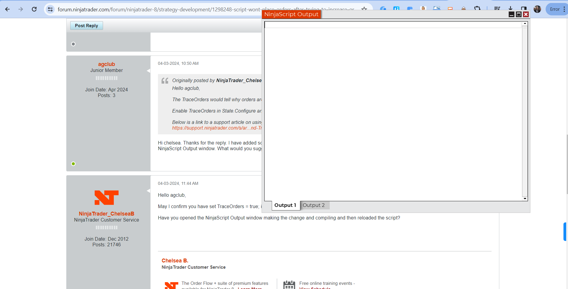Open the Chrome three-dot menu
This screenshot has width=568, height=289.
click(564, 9)
